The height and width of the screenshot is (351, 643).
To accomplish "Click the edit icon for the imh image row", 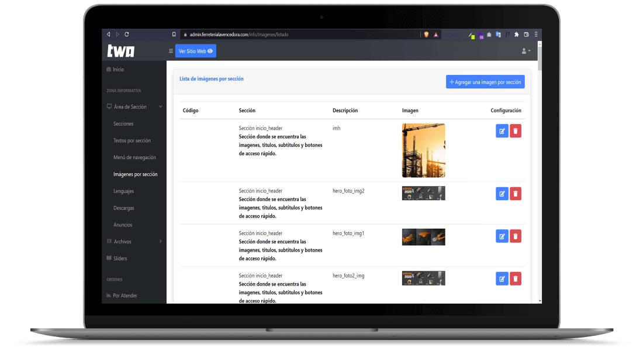I will [x=502, y=131].
